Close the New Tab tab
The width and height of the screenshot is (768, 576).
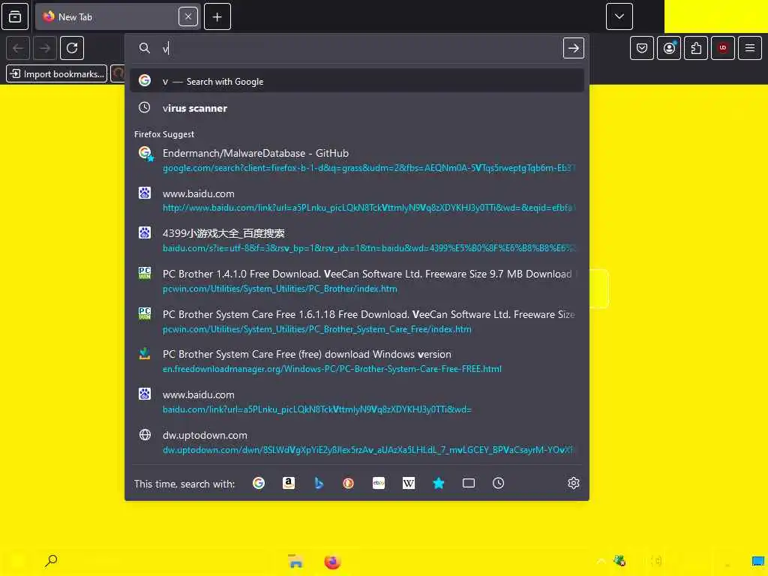coord(188,16)
